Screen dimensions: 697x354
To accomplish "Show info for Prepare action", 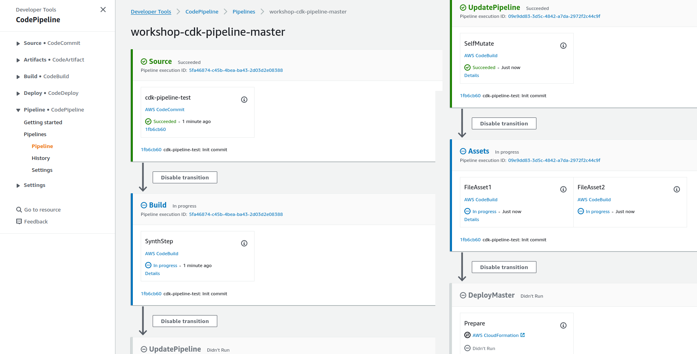I will (x=563, y=325).
